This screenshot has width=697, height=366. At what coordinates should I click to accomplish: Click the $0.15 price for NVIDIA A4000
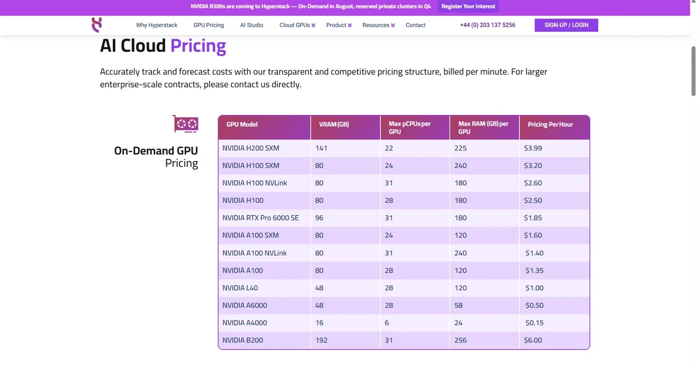pos(534,323)
